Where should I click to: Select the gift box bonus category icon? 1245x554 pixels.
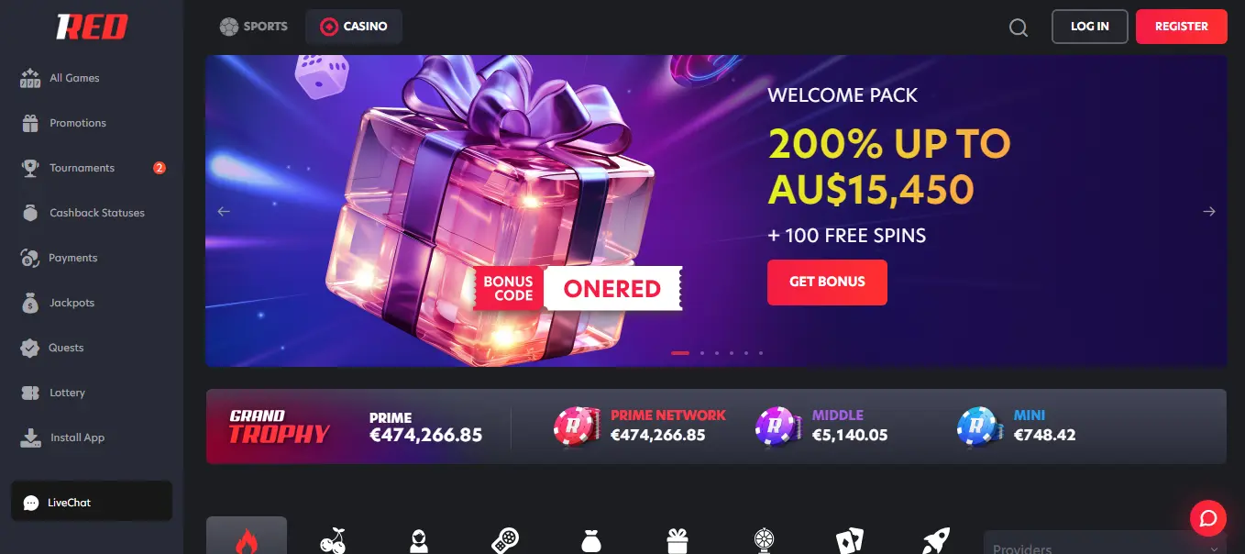click(x=677, y=541)
